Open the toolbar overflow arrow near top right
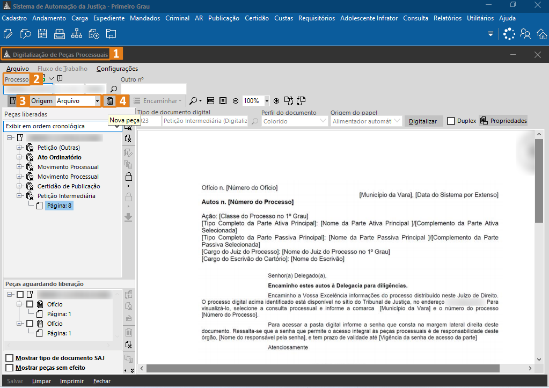549x388 pixels. 491,34
